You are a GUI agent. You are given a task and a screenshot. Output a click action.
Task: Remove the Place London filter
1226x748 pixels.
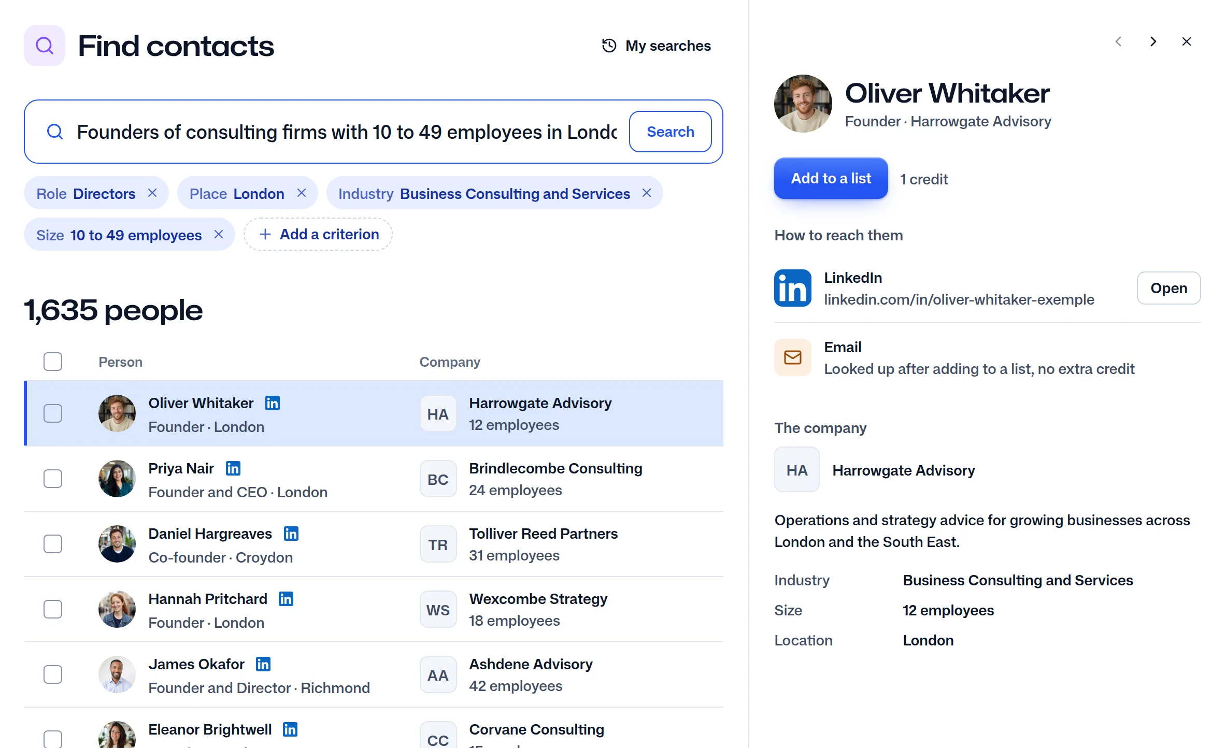pyautogui.click(x=302, y=193)
